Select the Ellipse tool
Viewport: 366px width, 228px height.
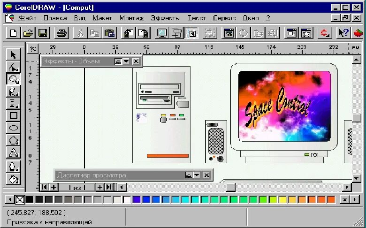(x=13, y=128)
